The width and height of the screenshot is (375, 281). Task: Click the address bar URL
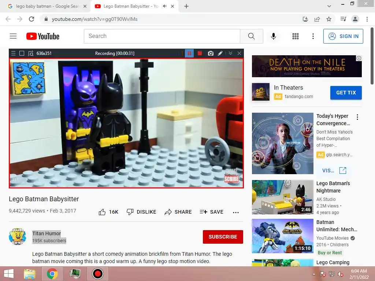point(95,19)
